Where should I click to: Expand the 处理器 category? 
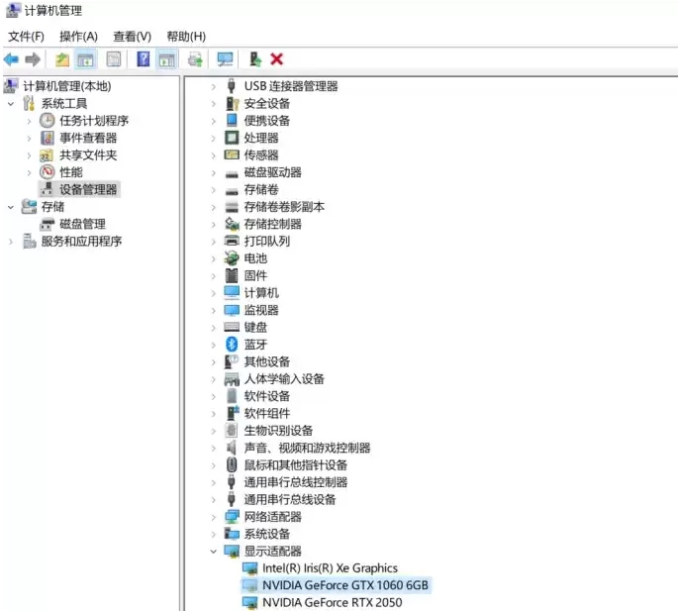(213, 138)
